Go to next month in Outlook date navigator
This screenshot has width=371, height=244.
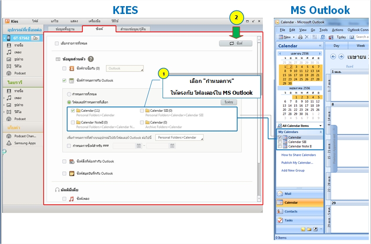point(320,54)
